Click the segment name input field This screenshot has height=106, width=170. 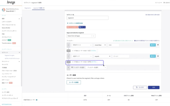click(x=88, y=18)
